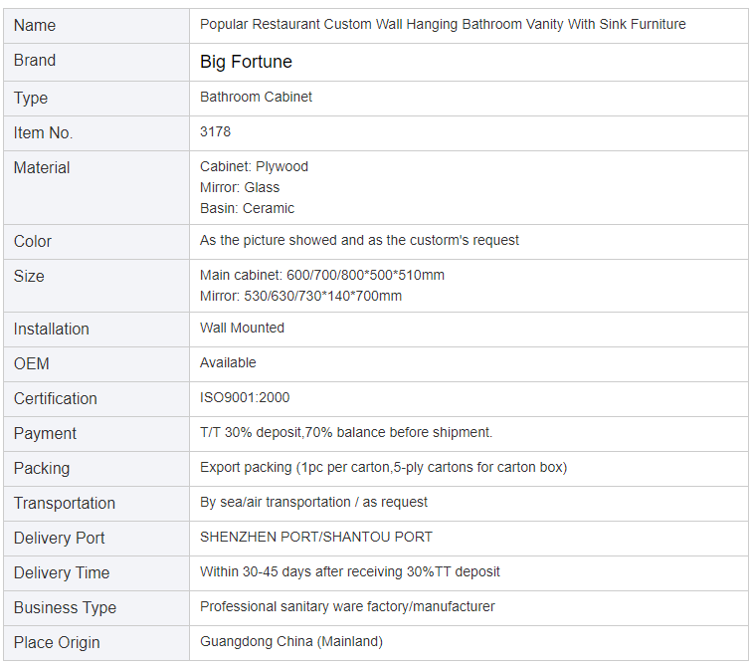This screenshot has height=665, width=751.
Task: Click the Wall Mounted installation value
Action: click(242, 328)
